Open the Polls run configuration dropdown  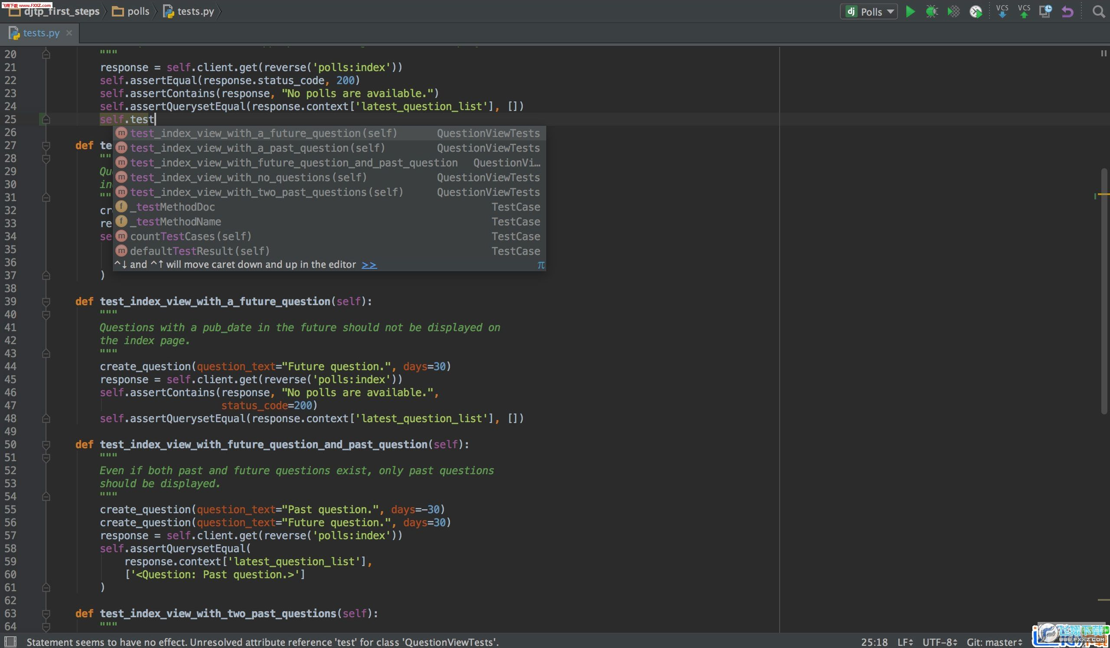tap(869, 11)
